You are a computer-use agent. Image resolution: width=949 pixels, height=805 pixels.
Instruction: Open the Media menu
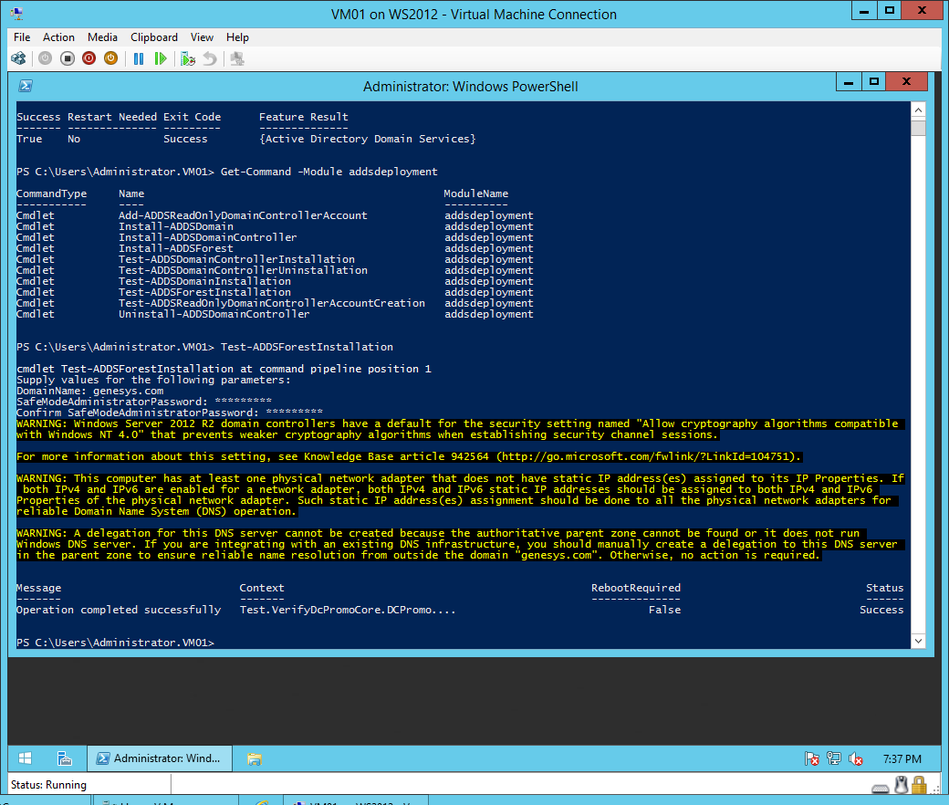point(102,37)
